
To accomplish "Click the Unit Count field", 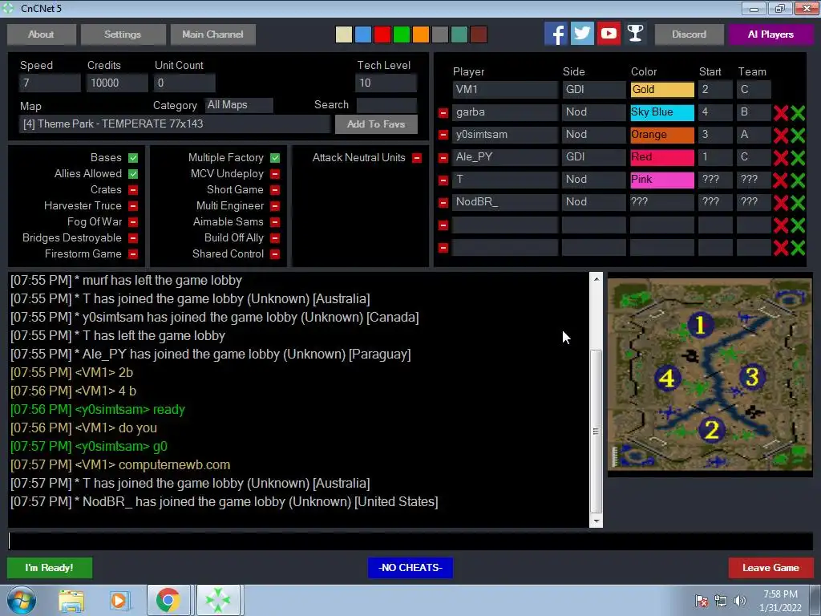I will pyautogui.click(x=184, y=83).
